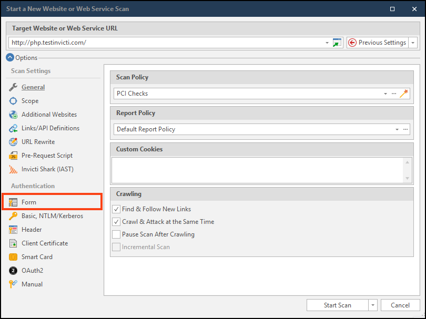Image resolution: width=426 pixels, height=319 pixels.
Task: Select the Pre-Request Script option
Action: pos(46,156)
